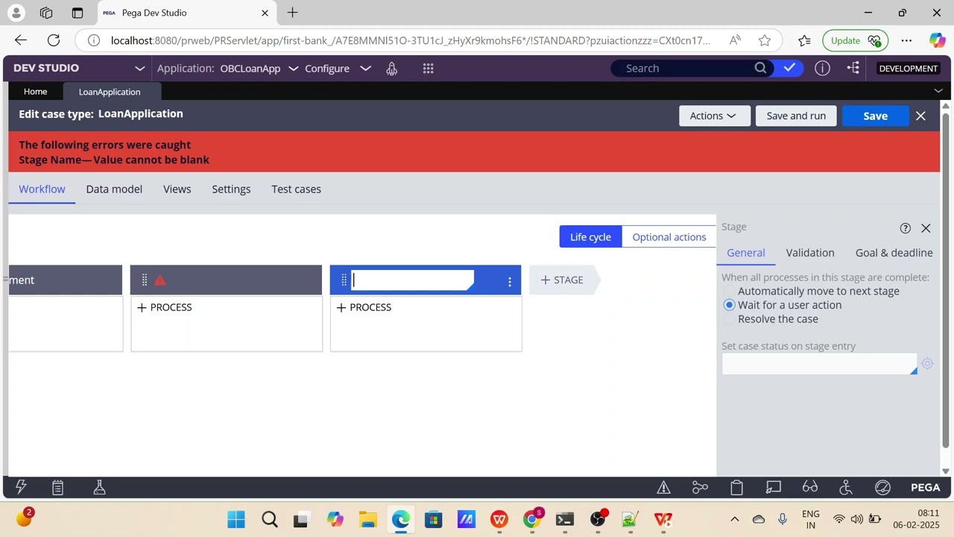This screenshot has width=954, height=537.
Task: Switch to the Data model tab
Action: pos(114,189)
